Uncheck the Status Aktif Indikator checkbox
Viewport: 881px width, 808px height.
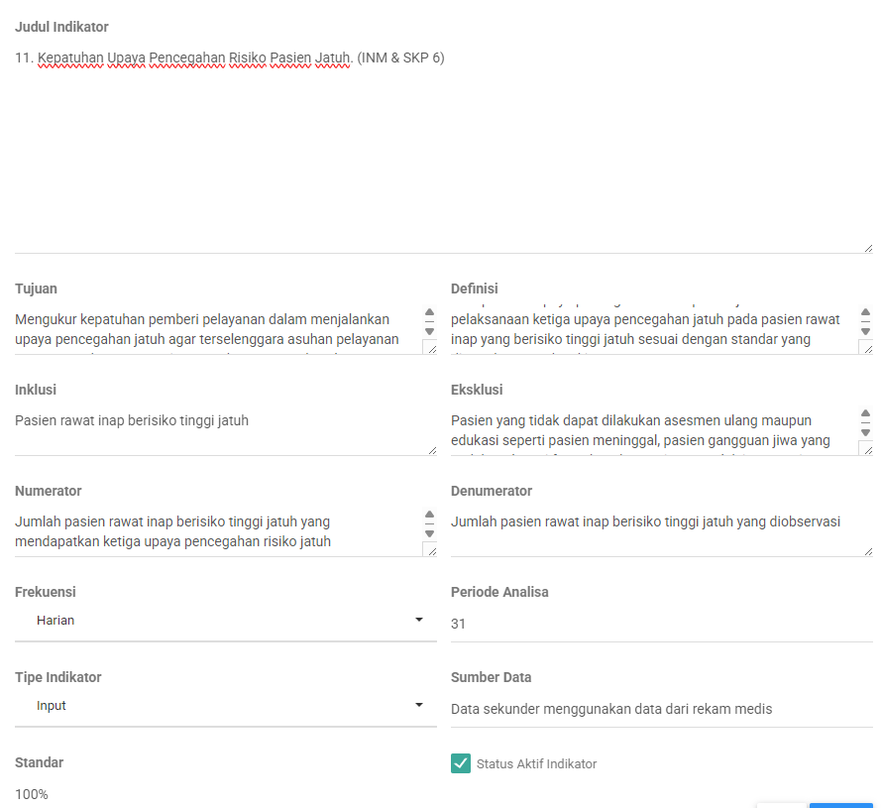tap(461, 763)
